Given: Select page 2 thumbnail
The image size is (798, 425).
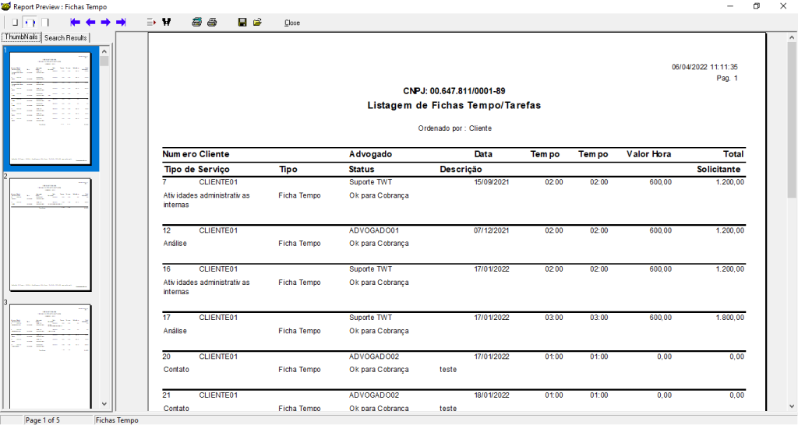Looking at the screenshot, I should (x=51, y=234).
